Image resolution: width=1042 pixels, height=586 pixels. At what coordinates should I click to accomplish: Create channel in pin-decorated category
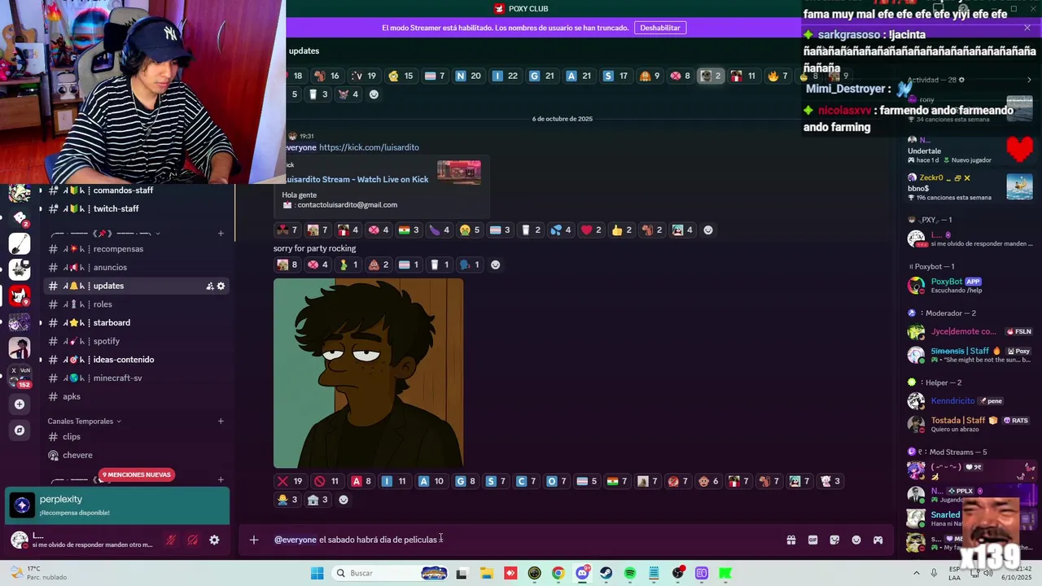(221, 234)
